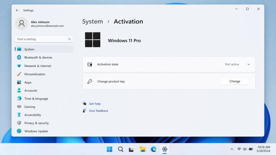The width and height of the screenshot is (276, 155).
Task: Open Task View on the taskbar
Action: [132, 149]
